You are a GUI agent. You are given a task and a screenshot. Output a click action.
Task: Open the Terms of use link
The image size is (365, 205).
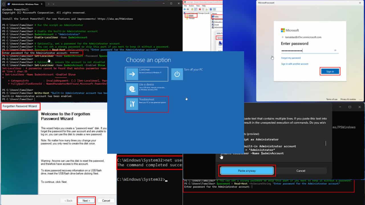coord(332,99)
